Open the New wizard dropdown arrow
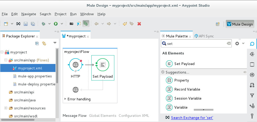The image size is (257, 122). pos(12,24)
